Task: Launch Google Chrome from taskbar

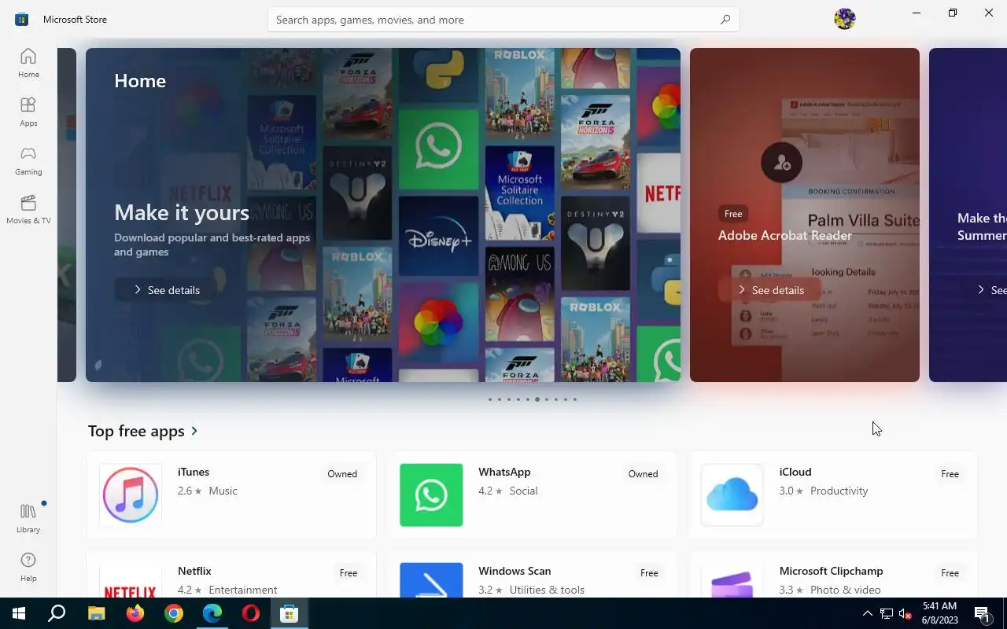Action: point(173,613)
